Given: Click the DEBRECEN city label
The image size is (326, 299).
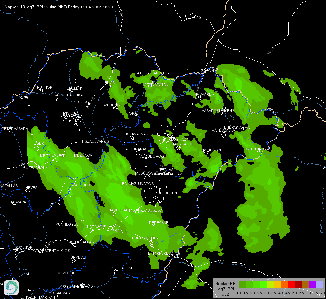Looking at the screenshot, I should (x=167, y=193).
